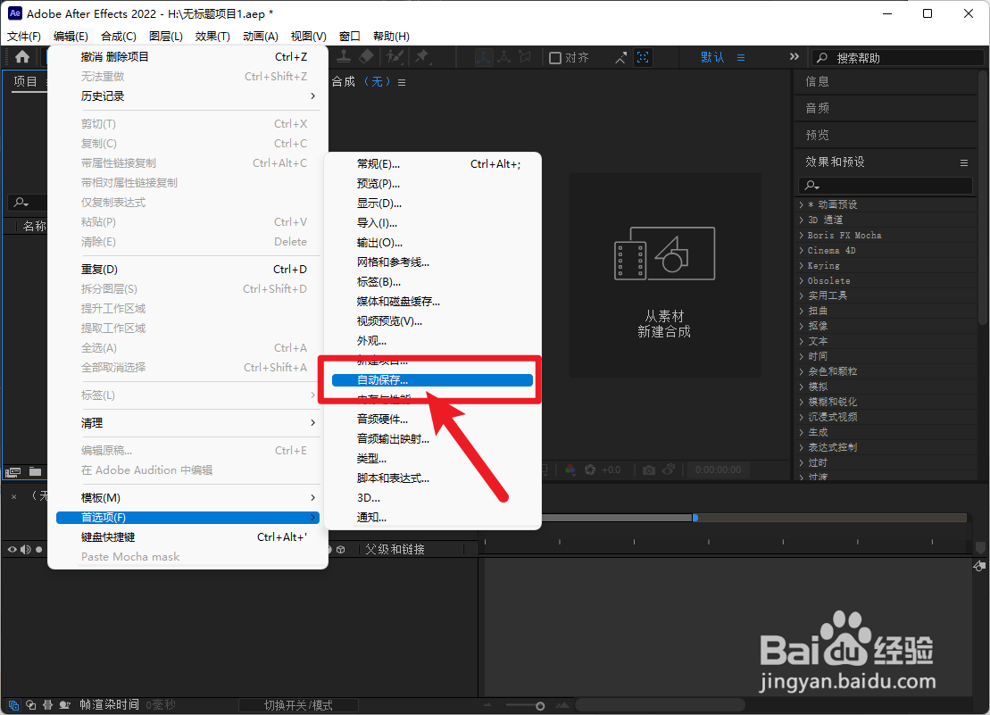Toggle the render time pane icon
990x715 pixels.
tap(64, 705)
